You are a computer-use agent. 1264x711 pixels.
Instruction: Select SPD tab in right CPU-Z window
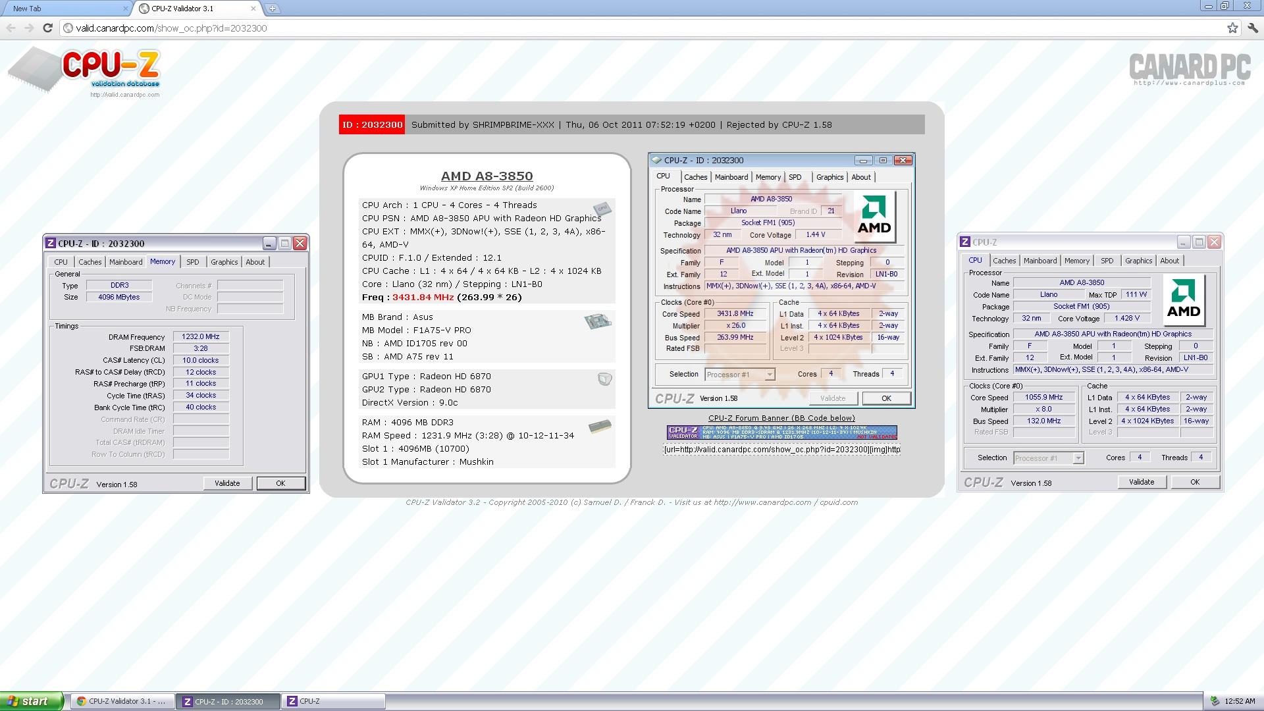1107,261
